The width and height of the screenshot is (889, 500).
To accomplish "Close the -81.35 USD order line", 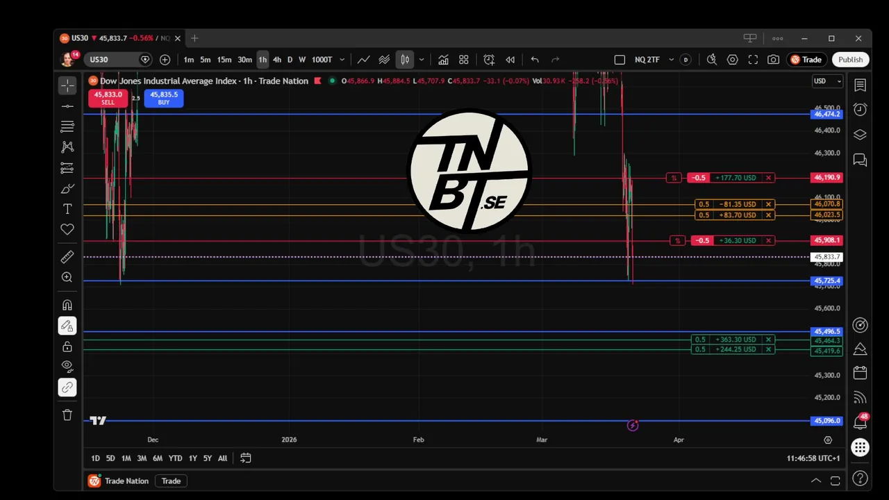I will 768,204.
